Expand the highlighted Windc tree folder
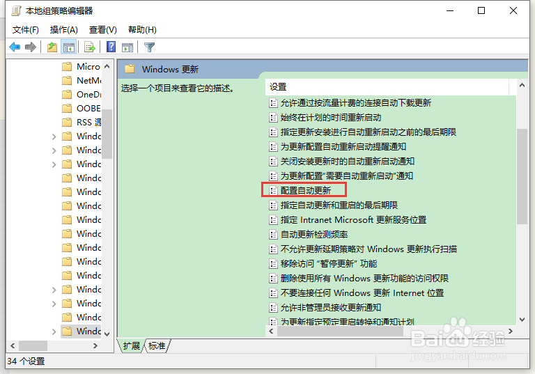535x374 pixels. pos(54,332)
